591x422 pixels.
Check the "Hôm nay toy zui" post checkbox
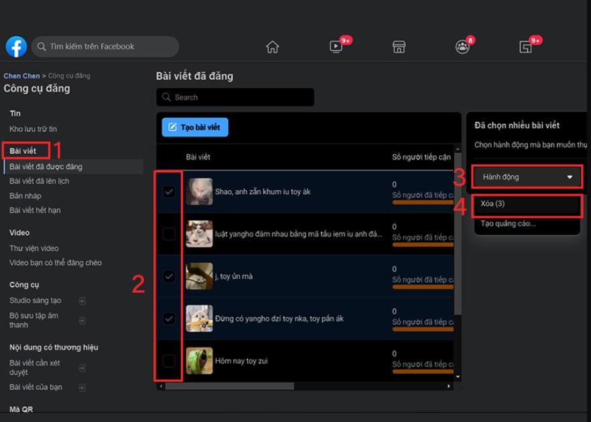(169, 359)
